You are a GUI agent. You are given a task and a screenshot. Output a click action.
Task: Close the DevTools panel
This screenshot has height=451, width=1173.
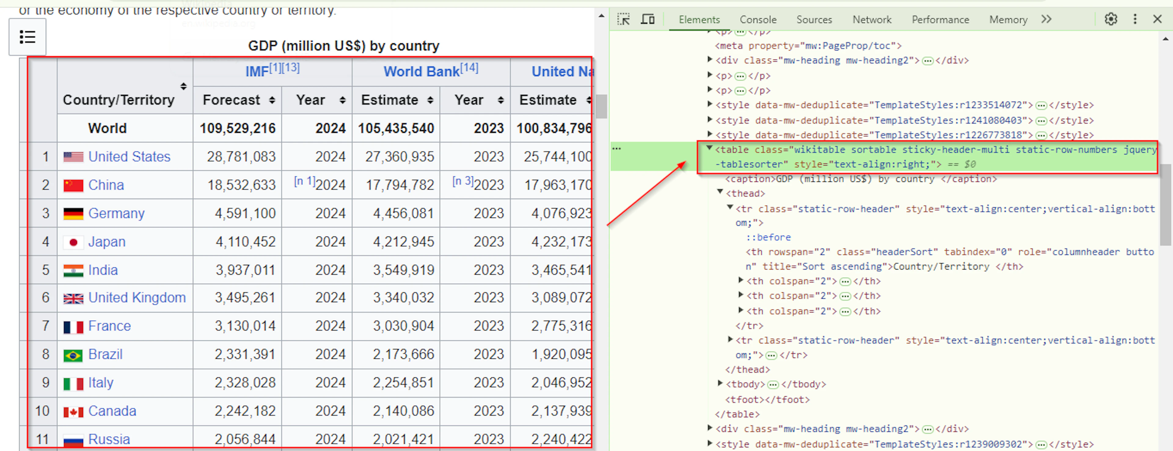point(1157,19)
